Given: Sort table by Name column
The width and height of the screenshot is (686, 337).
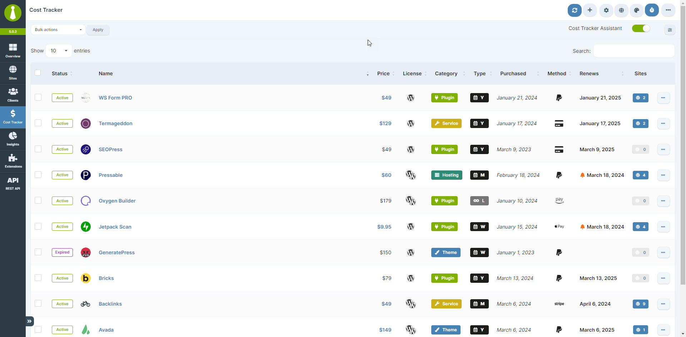Looking at the screenshot, I should tap(234, 73).
